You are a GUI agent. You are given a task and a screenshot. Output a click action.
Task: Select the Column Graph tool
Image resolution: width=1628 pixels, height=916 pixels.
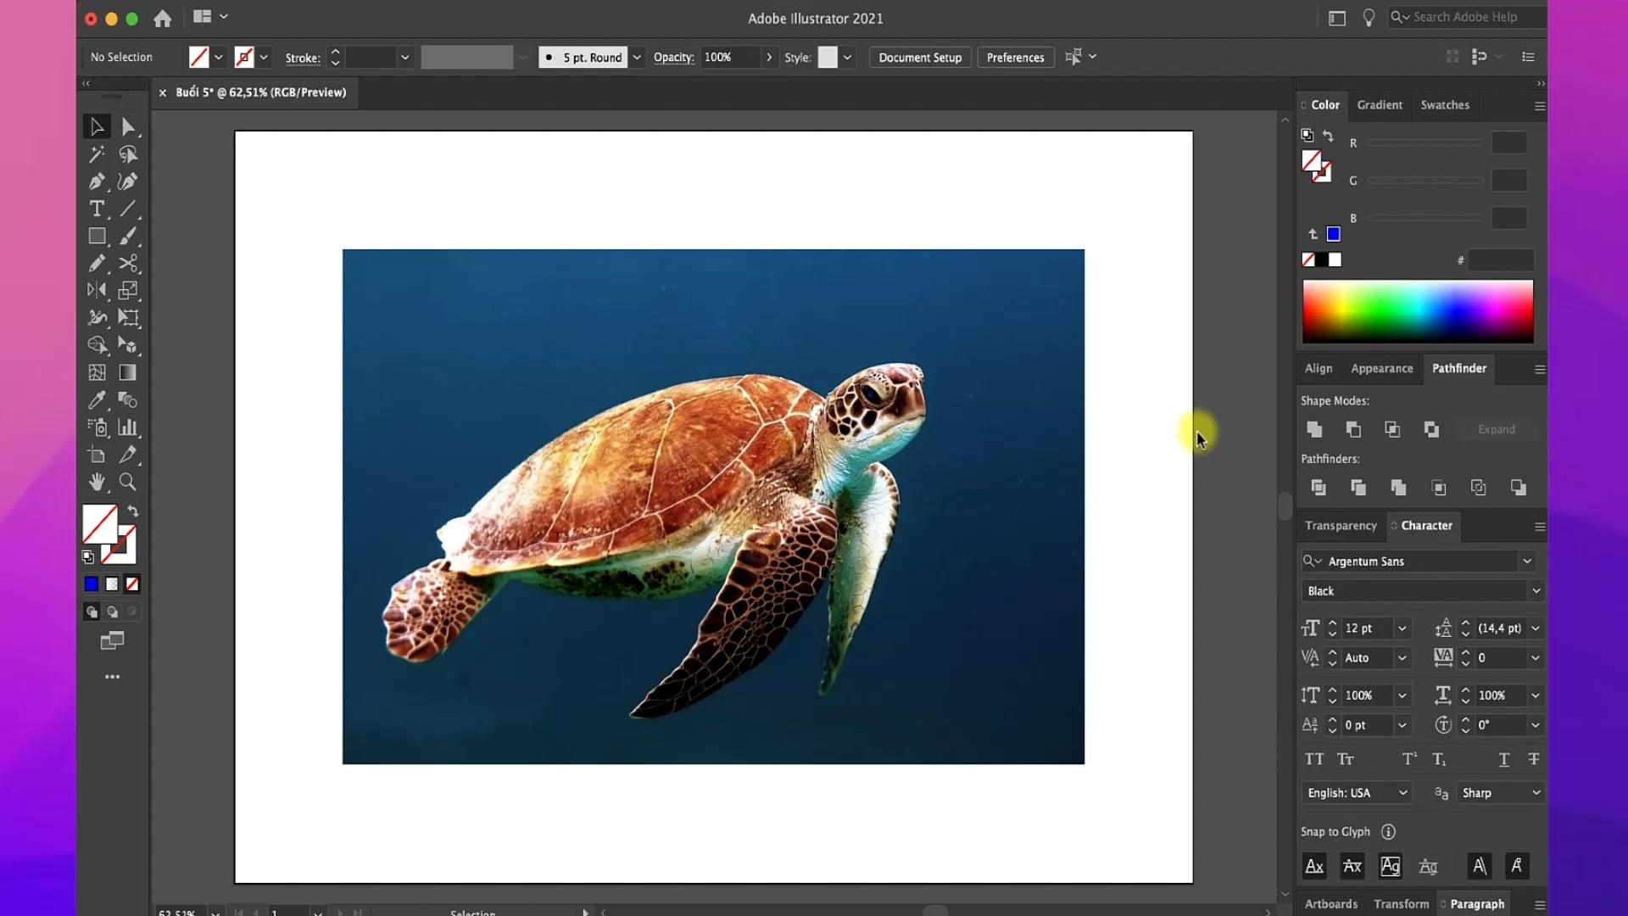tap(128, 427)
